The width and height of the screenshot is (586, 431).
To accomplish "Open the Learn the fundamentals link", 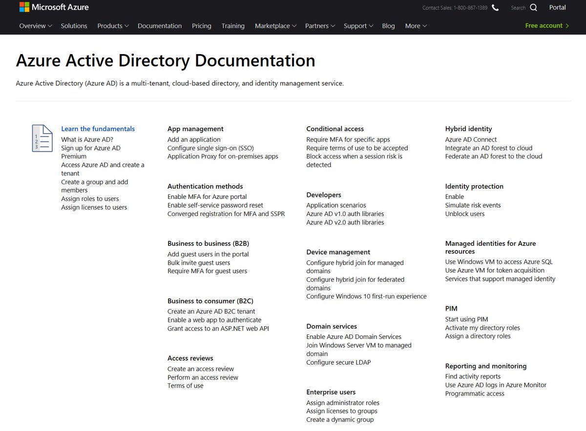I will (98, 129).
